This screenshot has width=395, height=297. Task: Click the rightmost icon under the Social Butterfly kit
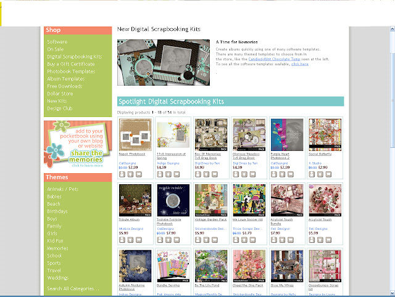(x=328, y=174)
